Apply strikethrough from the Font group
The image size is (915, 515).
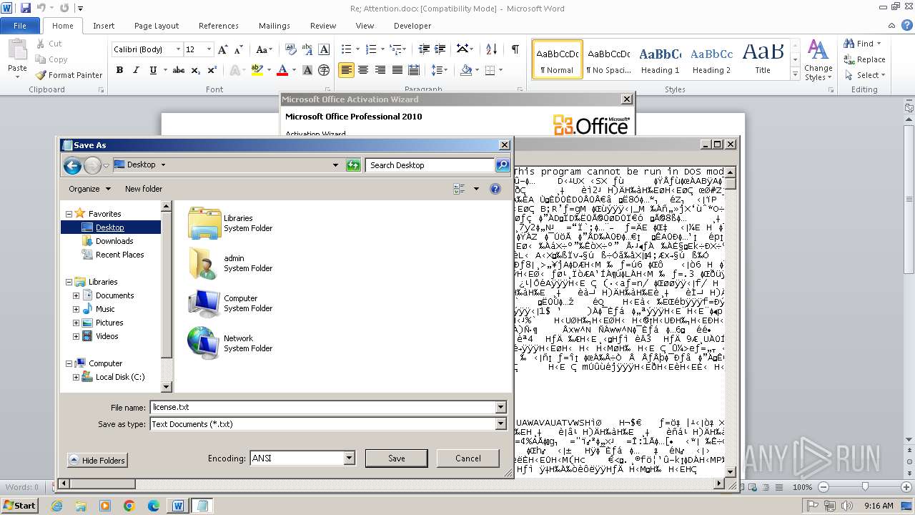pos(179,70)
